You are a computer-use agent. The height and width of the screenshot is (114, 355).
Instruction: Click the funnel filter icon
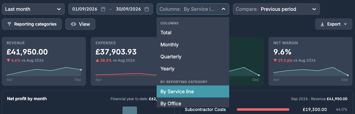coord(9,24)
